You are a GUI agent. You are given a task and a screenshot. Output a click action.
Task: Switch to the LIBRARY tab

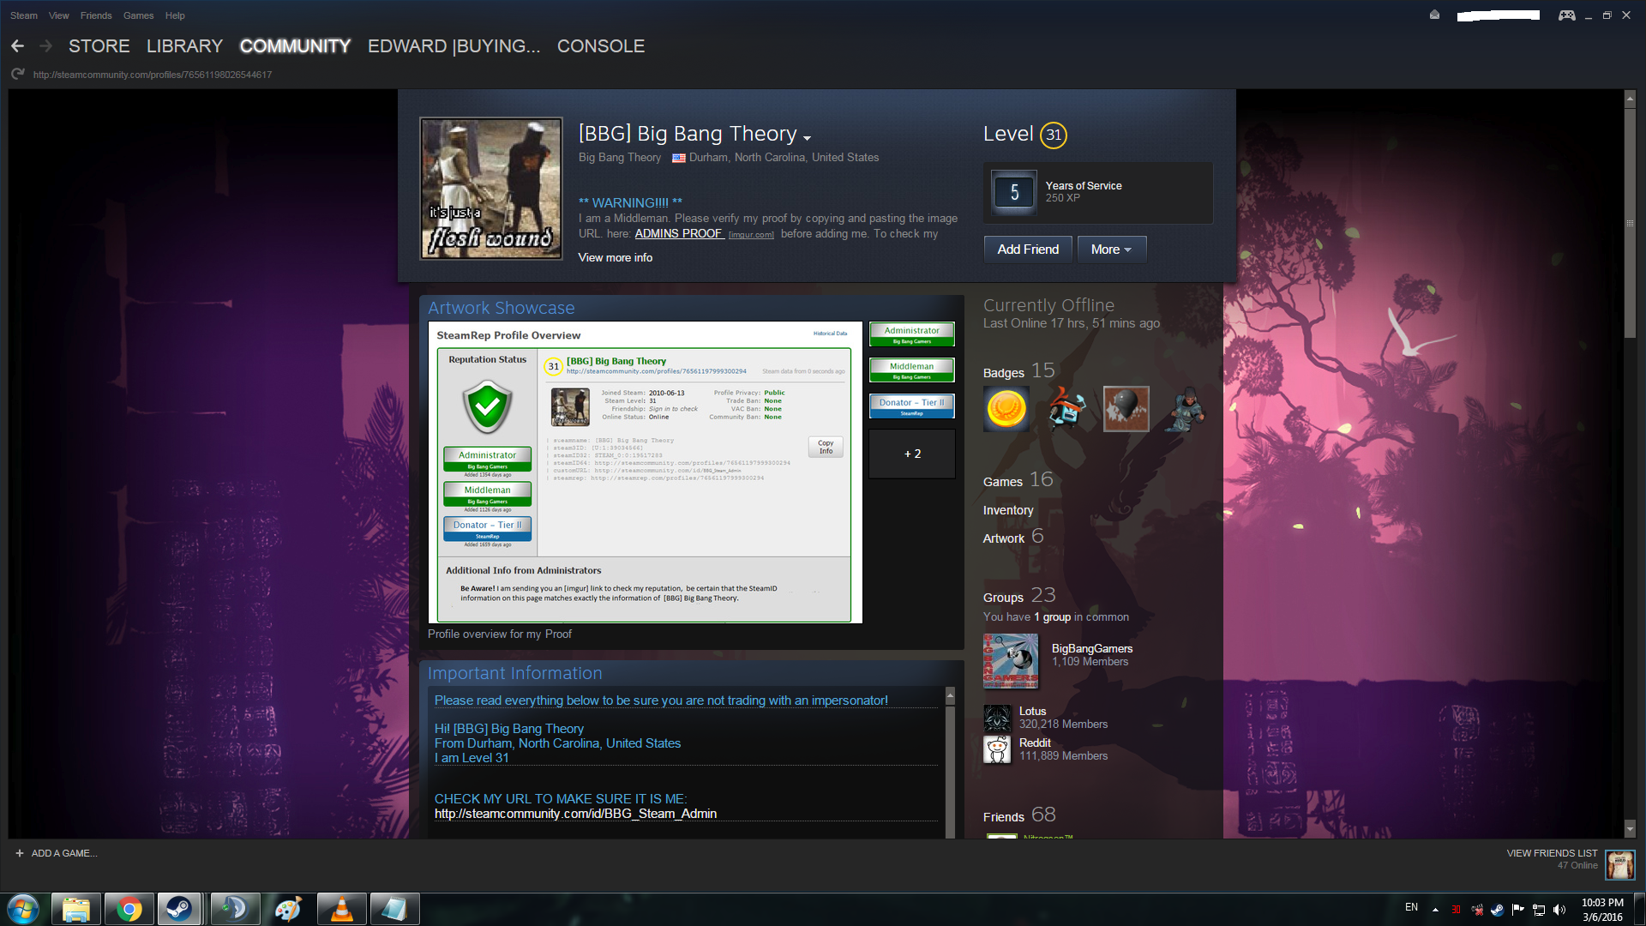(184, 46)
